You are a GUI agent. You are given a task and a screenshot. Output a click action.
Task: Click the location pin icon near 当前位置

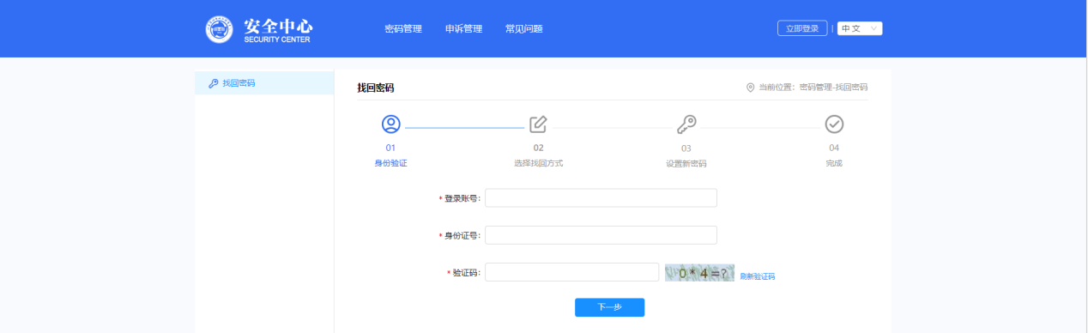tap(751, 88)
